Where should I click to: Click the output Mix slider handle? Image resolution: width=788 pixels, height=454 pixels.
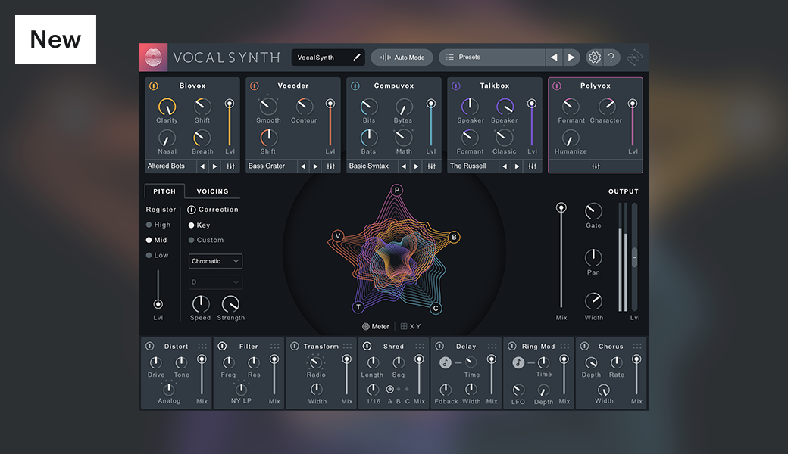click(561, 207)
